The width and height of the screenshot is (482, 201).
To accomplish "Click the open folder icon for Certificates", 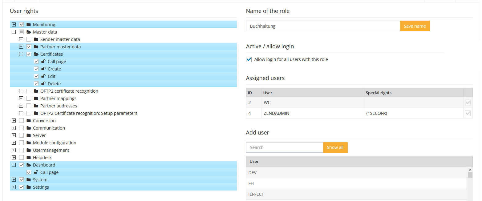I will [x=36, y=54].
